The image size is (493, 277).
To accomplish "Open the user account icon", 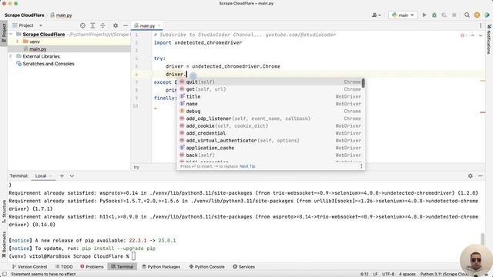I will (x=376, y=15).
